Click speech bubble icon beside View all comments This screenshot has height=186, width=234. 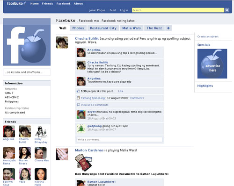coord(78,105)
